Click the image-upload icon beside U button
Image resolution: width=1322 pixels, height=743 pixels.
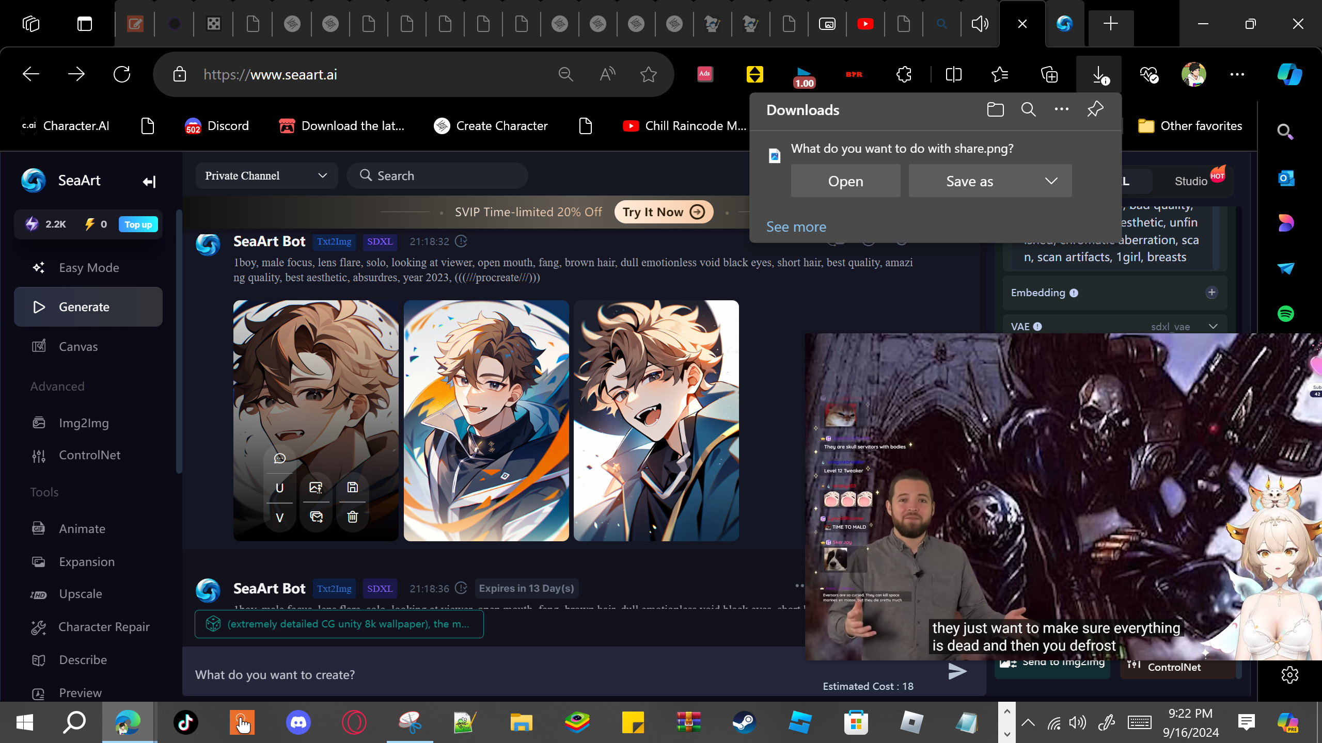point(316,488)
